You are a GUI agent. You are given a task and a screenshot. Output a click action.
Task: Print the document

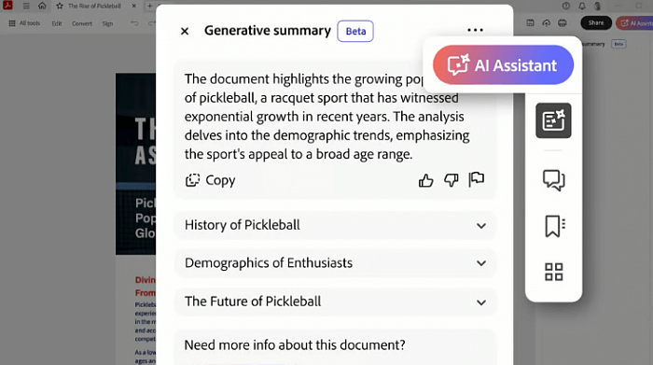click(563, 23)
